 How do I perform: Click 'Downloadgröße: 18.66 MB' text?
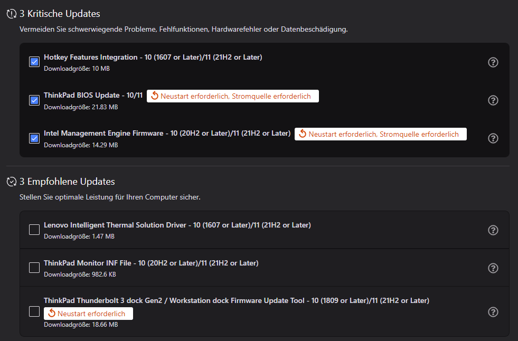coord(81,325)
